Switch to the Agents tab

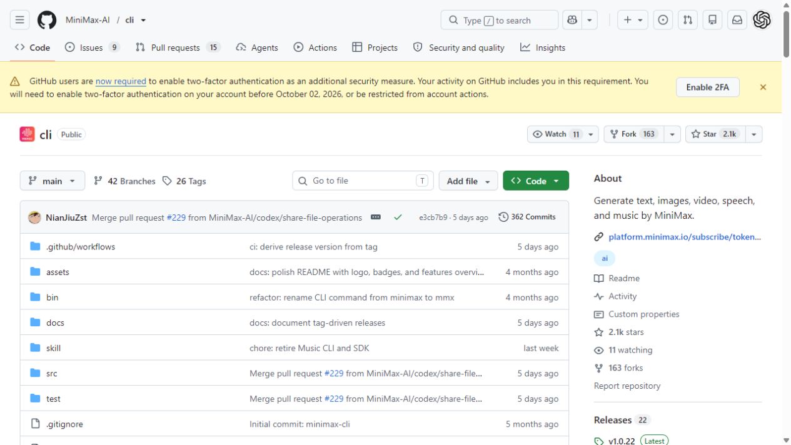click(x=257, y=47)
